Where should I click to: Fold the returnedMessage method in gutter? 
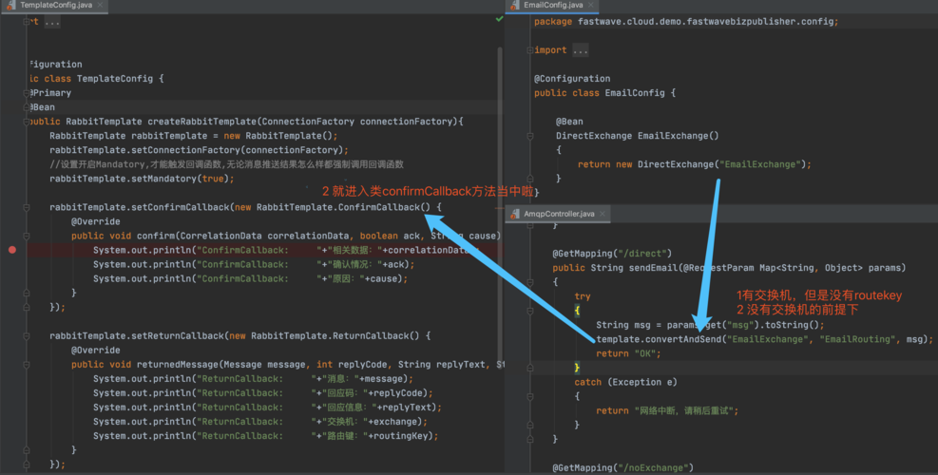pyautogui.click(x=27, y=364)
